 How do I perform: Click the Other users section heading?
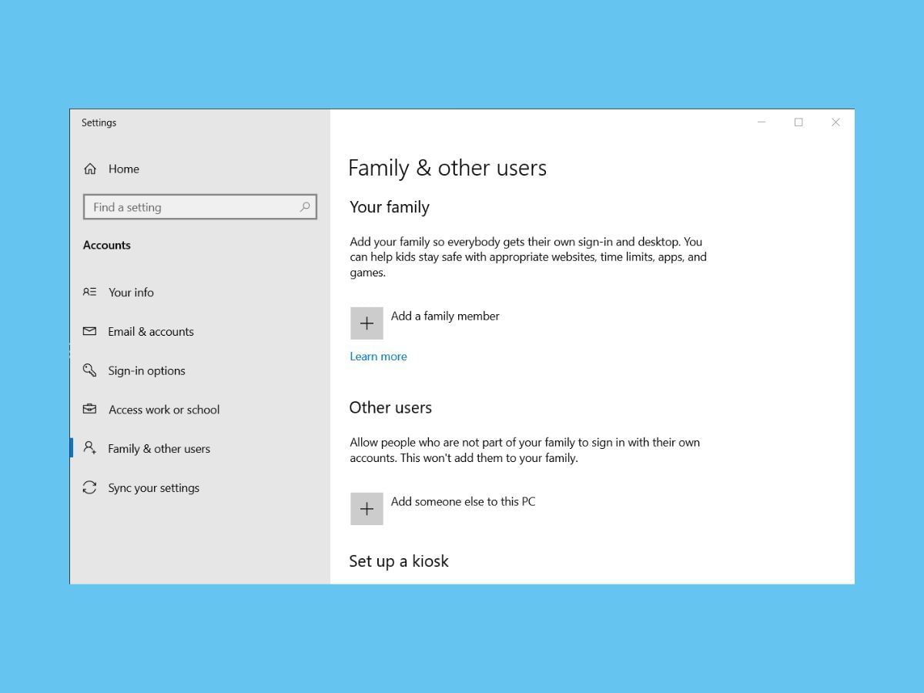pyautogui.click(x=390, y=407)
